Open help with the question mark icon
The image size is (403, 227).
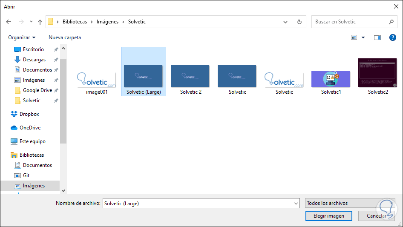tap(392, 37)
